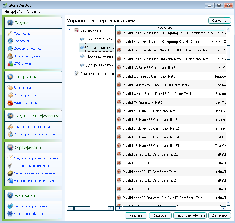This screenshot has width=235, height=223.
Task: Select row Invalid cRLIssuer EE Certificate Test27
Action: 171,111
